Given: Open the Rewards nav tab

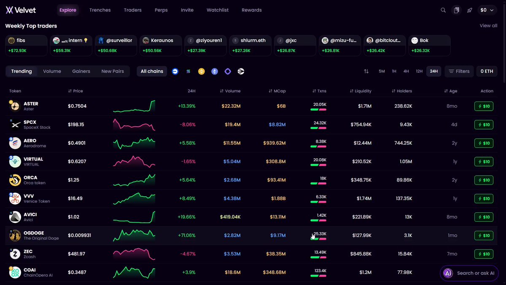Looking at the screenshot, I should (x=252, y=10).
